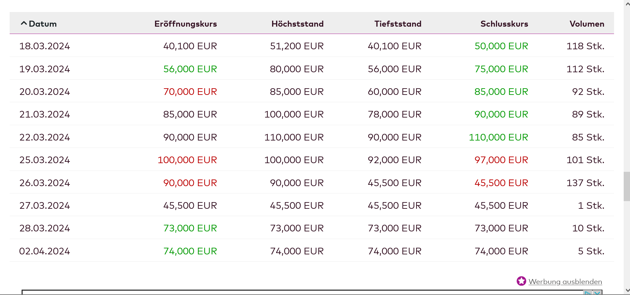Sort by the Tiefststand column header
This screenshot has width=630, height=297.
397,24
